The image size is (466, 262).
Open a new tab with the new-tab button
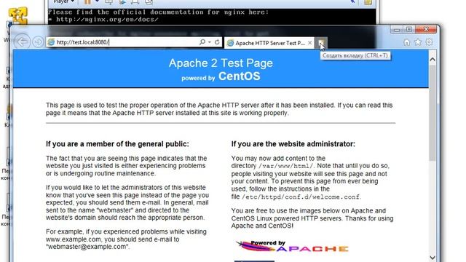point(321,43)
